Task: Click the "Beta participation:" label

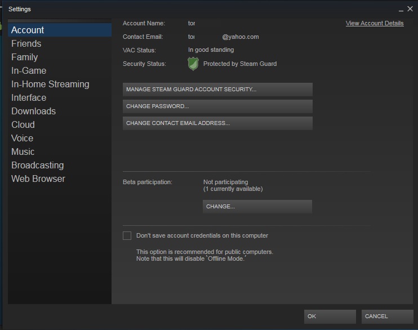Action: (x=148, y=182)
